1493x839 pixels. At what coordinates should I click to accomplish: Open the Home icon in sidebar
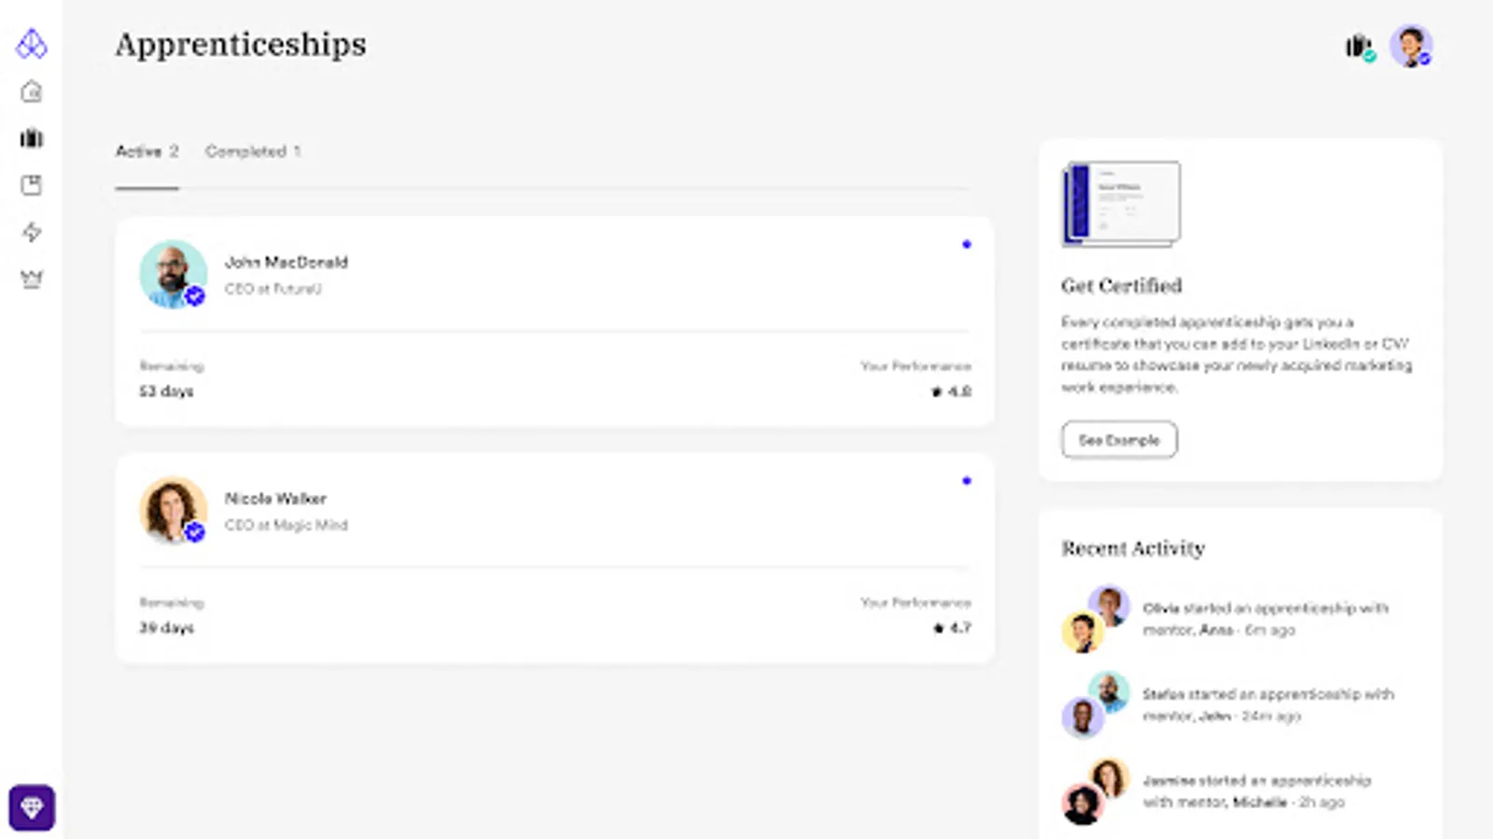click(x=32, y=91)
